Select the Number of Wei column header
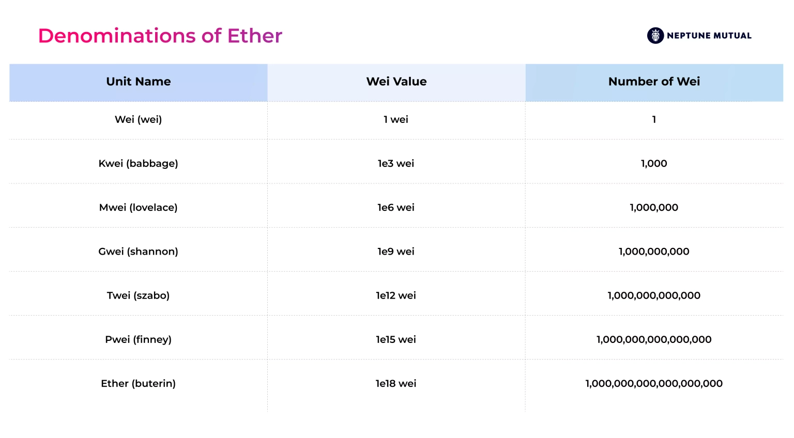Image resolution: width=794 pixels, height=438 pixels. [x=654, y=82]
